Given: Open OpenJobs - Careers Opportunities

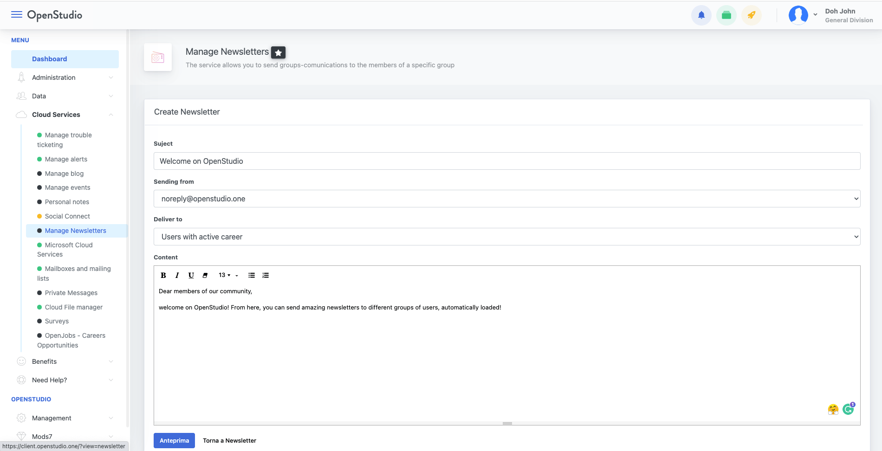Looking at the screenshot, I should 71,340.
